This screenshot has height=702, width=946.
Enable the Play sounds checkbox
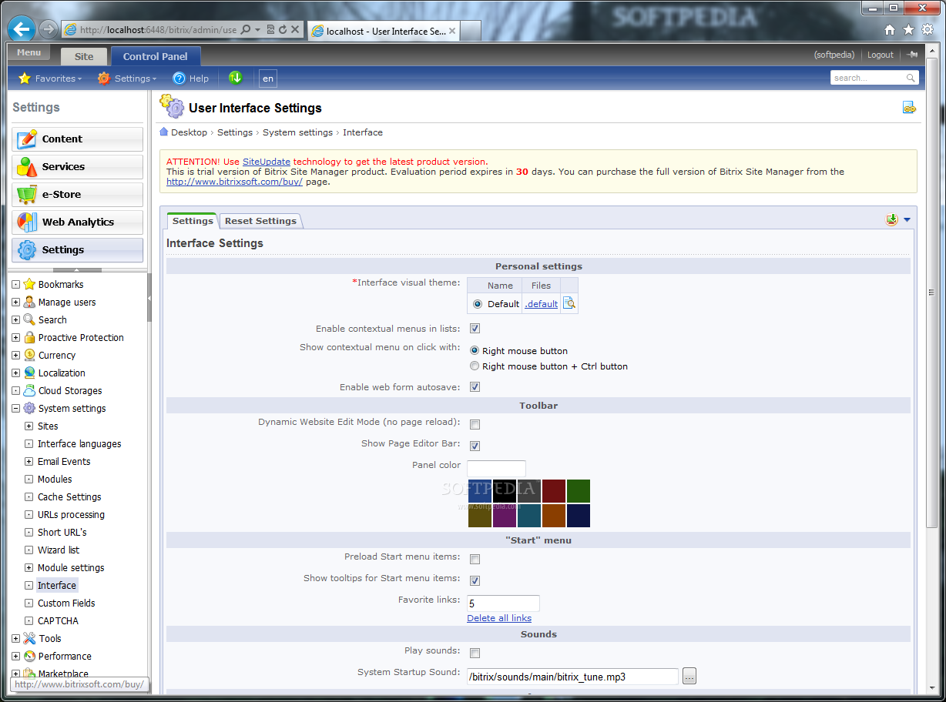(475, 653)
